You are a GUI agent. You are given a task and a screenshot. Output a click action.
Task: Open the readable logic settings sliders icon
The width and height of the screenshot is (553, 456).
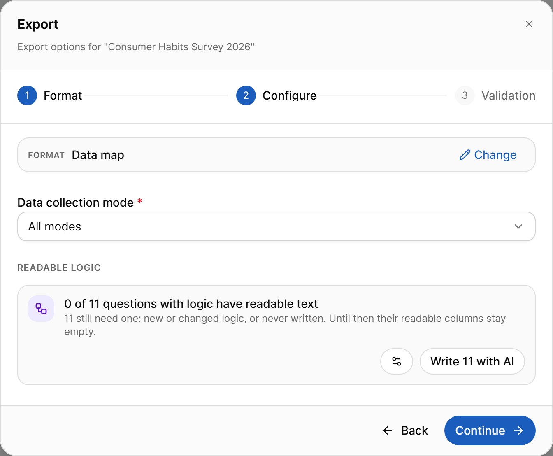click(x=397, y=361)
